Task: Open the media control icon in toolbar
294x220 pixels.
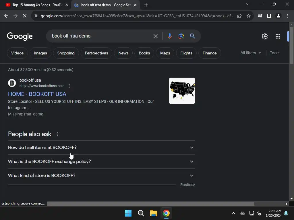Action: (260, 16)
